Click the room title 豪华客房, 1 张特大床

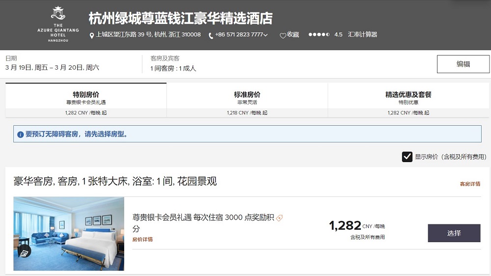[x=115, y=181]
